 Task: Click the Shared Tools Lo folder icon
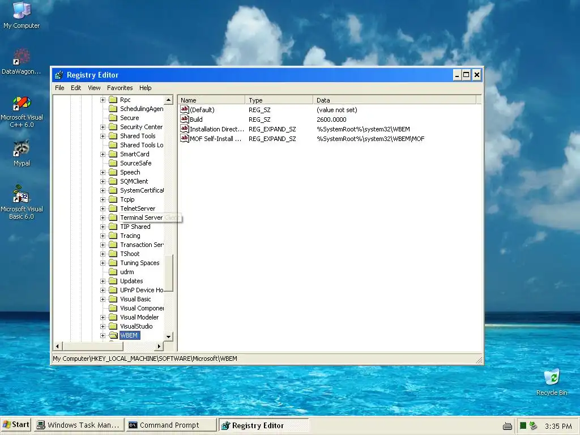113,145
